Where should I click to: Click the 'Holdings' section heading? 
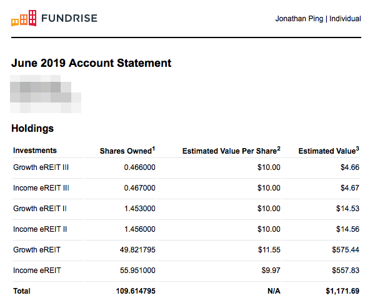point(32,129)
